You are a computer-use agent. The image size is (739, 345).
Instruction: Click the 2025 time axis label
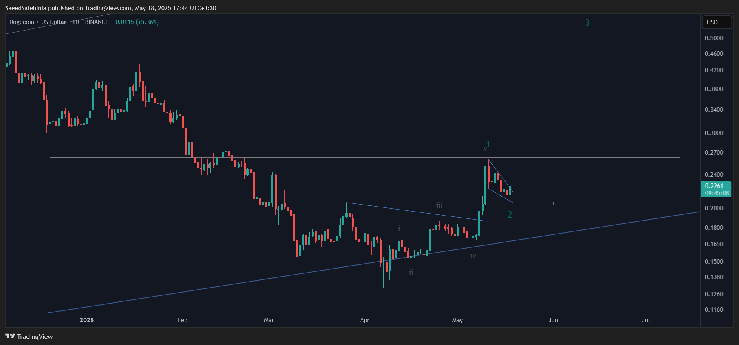tap(87, 320)
